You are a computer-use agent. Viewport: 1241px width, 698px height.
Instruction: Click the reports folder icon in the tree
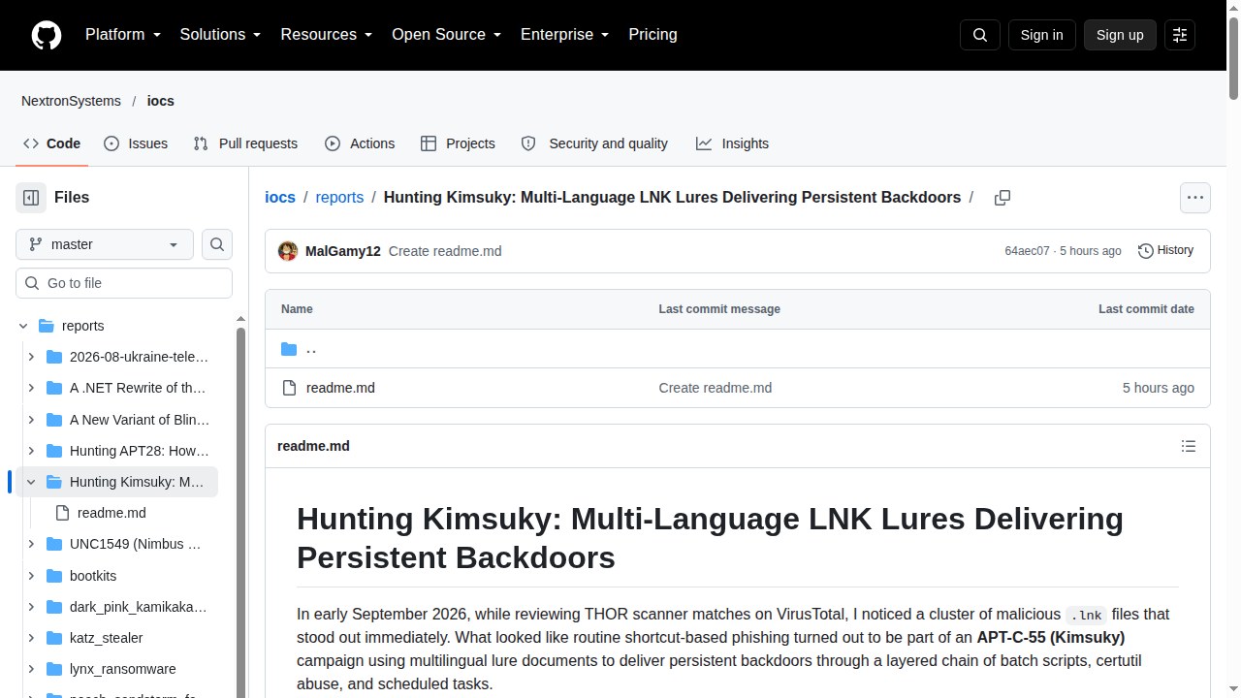point(47,326)
